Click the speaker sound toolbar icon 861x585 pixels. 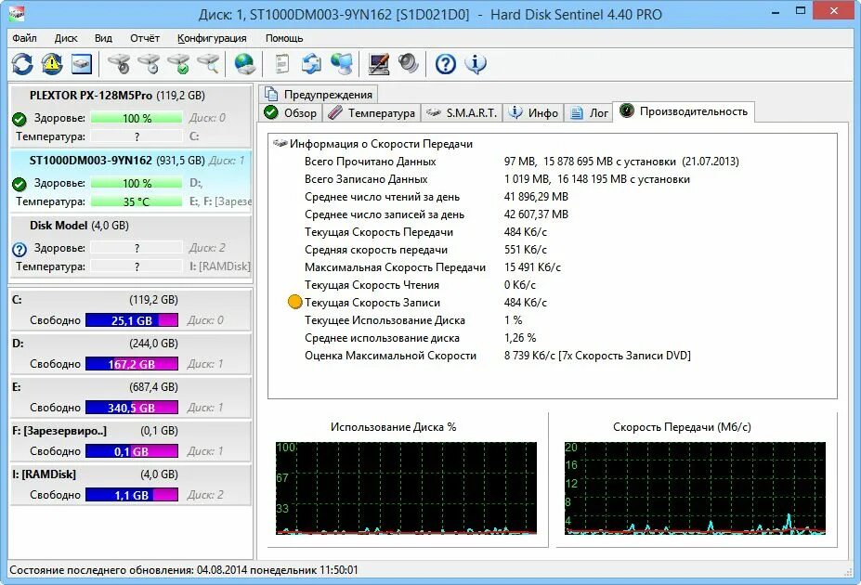[408, 64]
